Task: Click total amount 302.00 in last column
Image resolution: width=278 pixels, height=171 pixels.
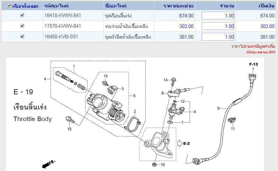Action: pos(267,26)
